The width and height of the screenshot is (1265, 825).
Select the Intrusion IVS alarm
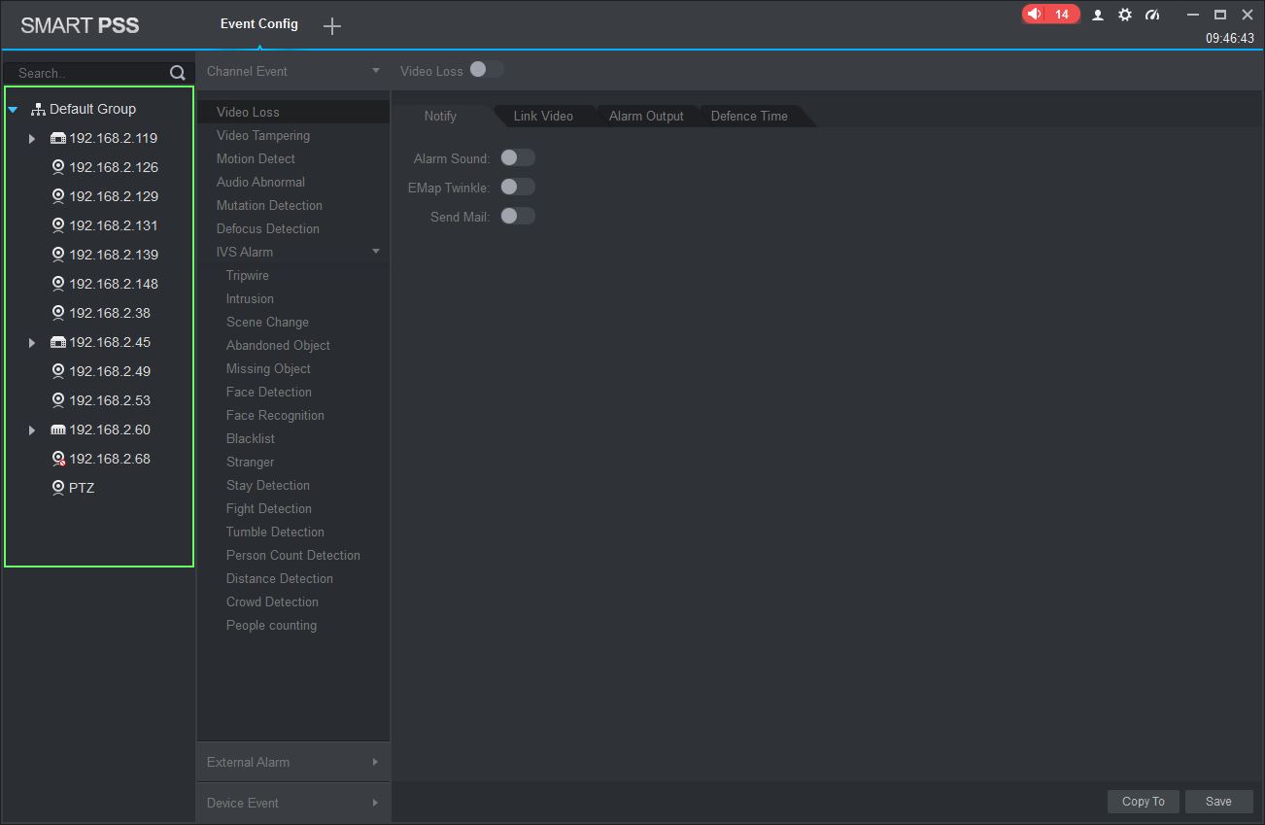tap(292, 298)
